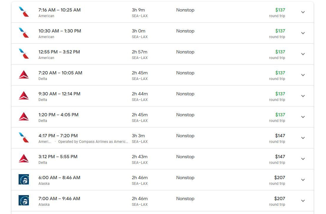Expand the 12:55 PM American flight row
The height and width of the screenshot is (214, 326).
coord(303,54)
